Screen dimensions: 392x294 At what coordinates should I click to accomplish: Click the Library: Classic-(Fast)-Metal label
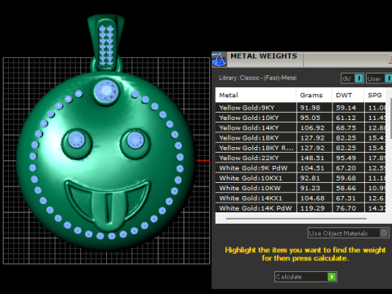[257, 78]
